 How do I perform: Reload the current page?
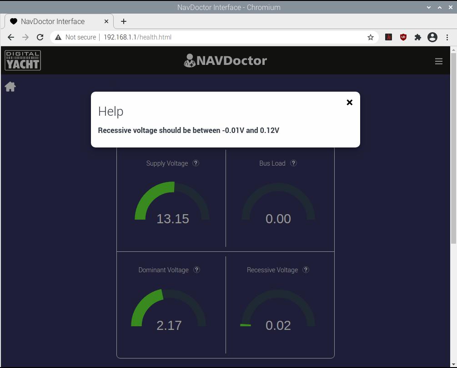tap(40, 37)
